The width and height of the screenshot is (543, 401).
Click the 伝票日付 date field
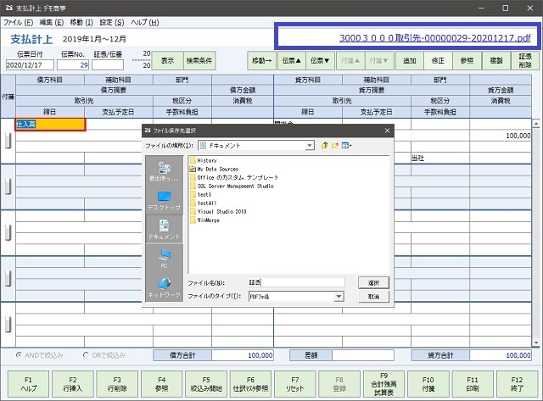click(x=30, y=64)
